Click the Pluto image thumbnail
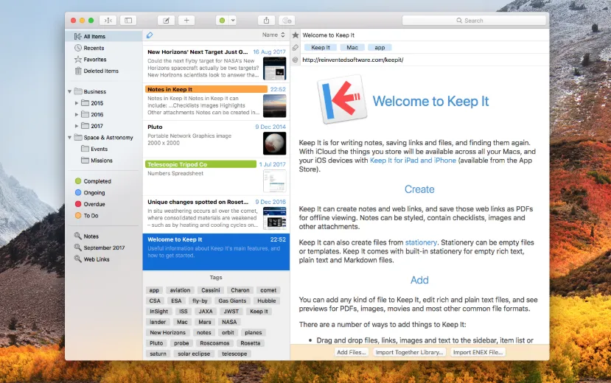611x383 pixels. 274,143
